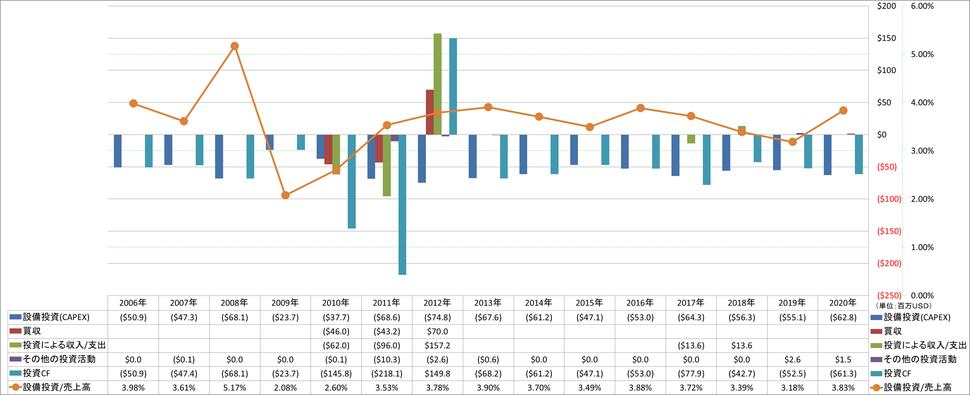Click the red 買収 legend swatch at left
Screen dimensions: 970x395
pos(15,331)
